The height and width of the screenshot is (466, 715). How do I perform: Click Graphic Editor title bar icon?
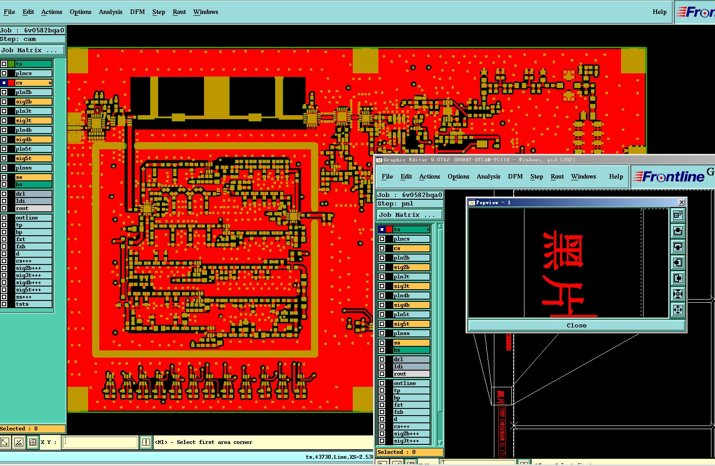(379, 160)
